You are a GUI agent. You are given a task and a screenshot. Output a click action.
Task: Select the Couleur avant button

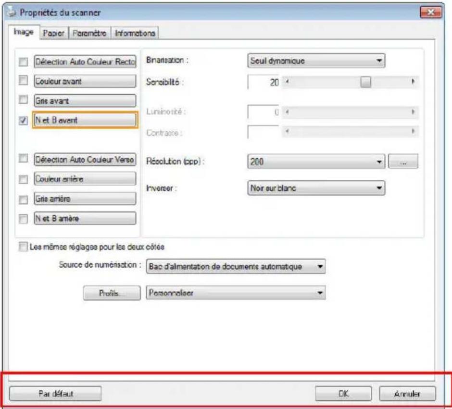[85, 81]
